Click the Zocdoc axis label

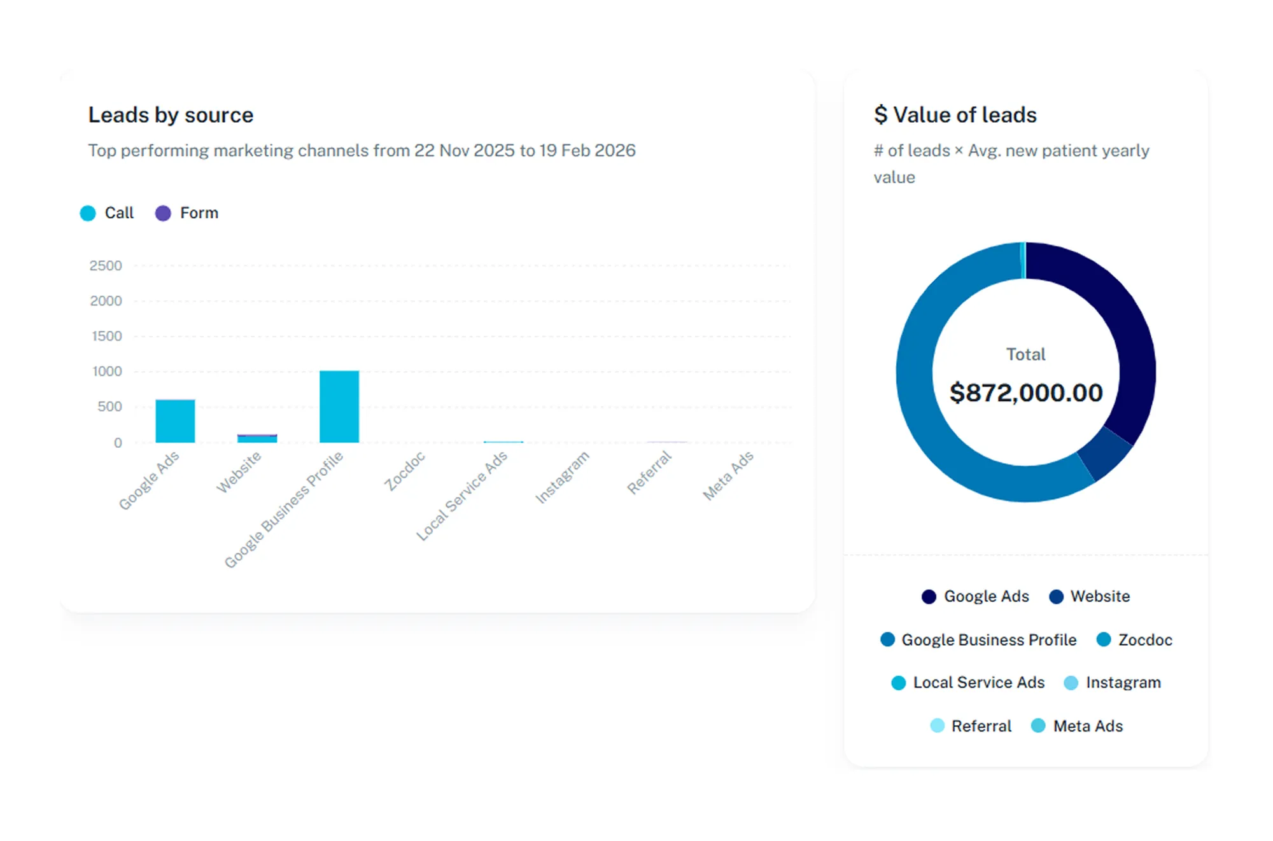[x=405, y=471]
